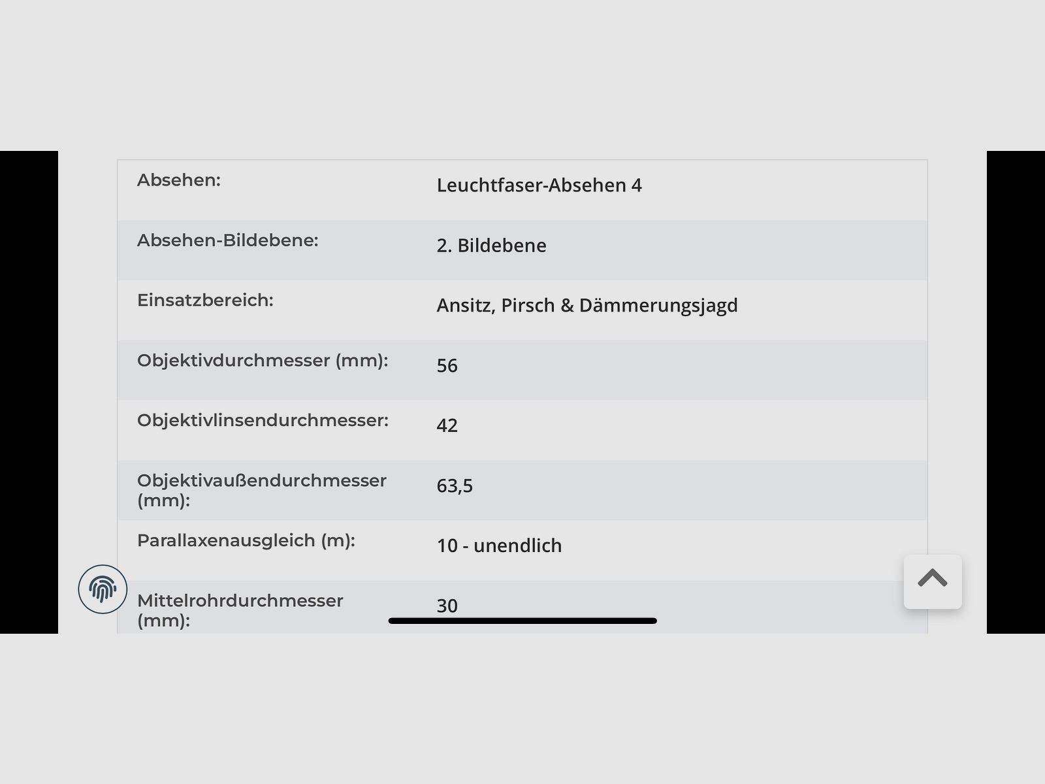Screen dimensions: 1045x784
Task: Open the fingerprint privacy settings icon
Action: pyautogui.click(x=103, y=589)
